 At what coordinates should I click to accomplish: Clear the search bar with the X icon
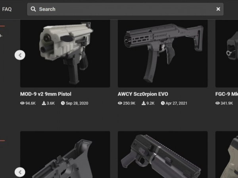tap(218, 9)
